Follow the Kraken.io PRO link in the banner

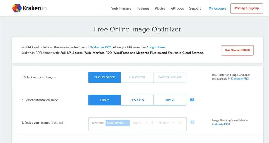coord(101,47)
